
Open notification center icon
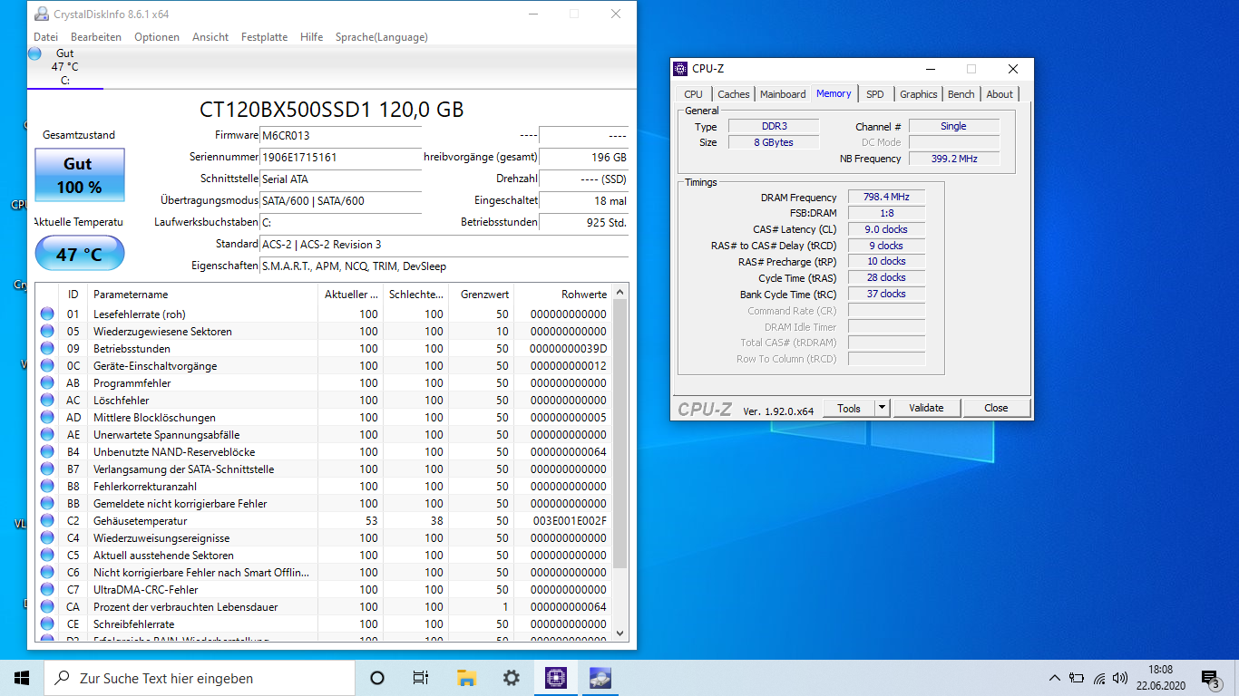point(1210,678)
